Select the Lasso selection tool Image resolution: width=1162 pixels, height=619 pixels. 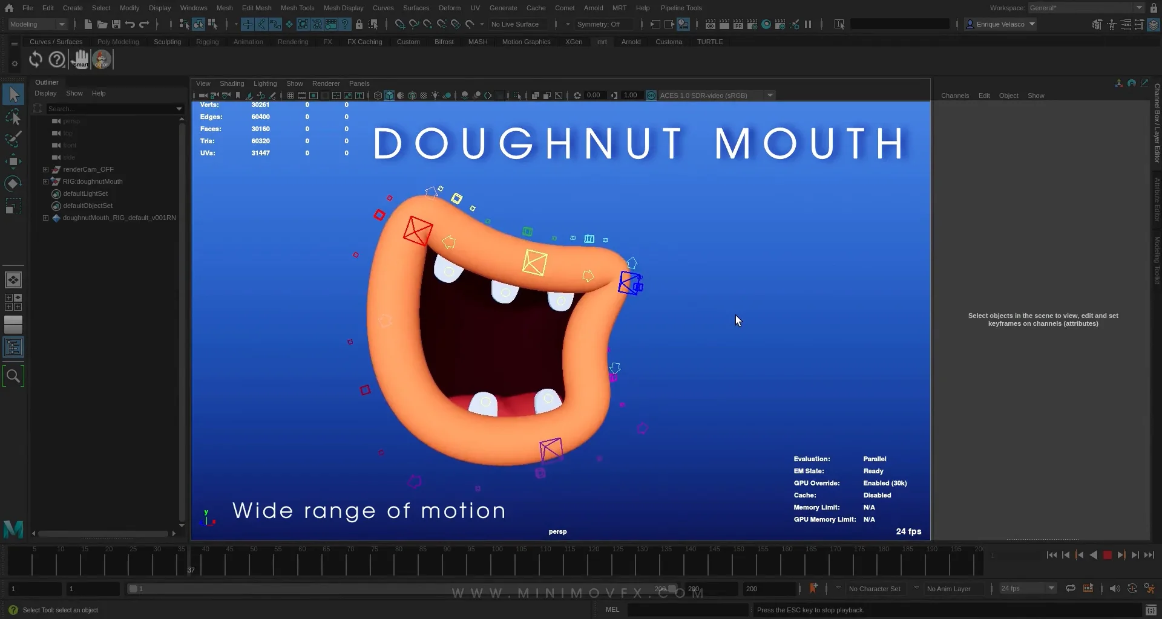(x=13, y=117)
